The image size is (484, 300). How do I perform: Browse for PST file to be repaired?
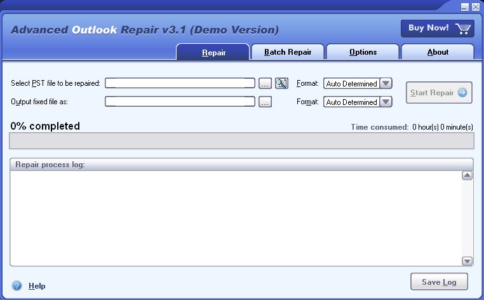point(265,83)
